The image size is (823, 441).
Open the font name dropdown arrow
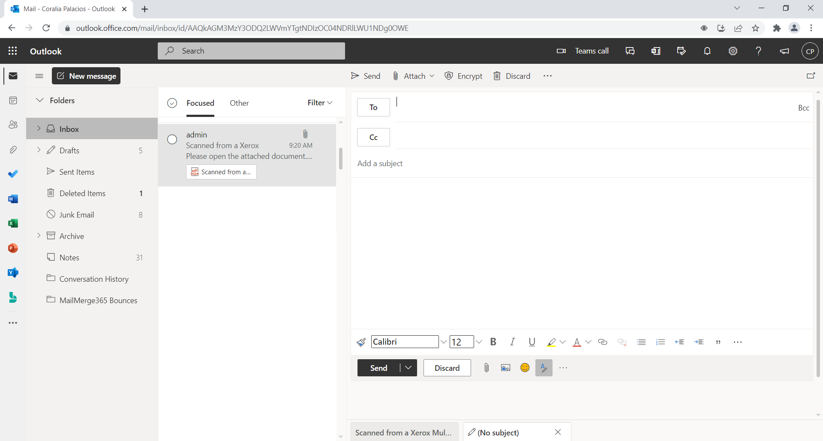click(x=444, y=342)
